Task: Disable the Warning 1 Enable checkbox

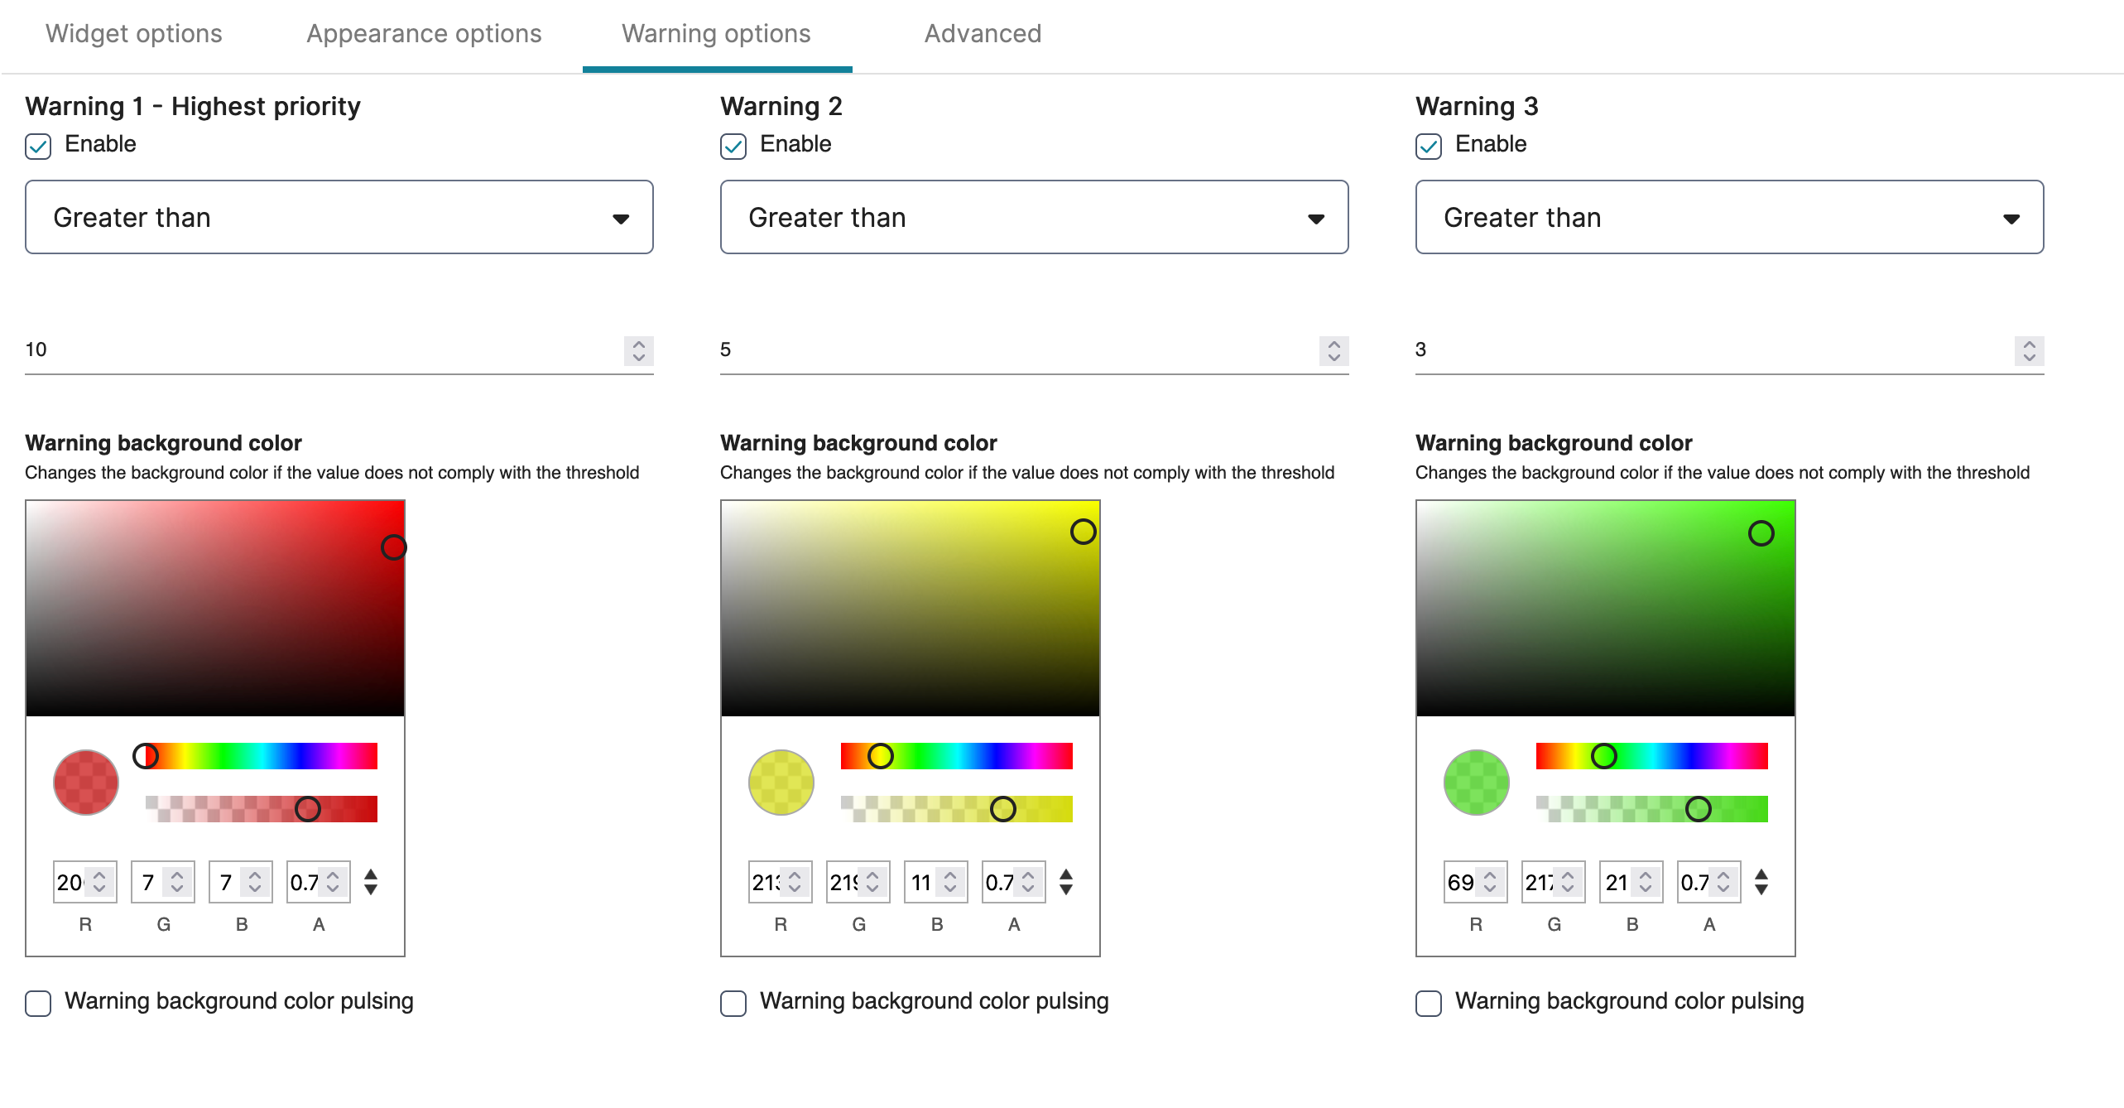Action: (x=38, y=146)
